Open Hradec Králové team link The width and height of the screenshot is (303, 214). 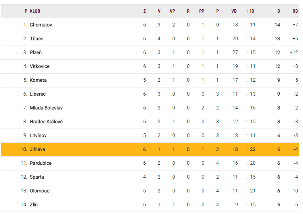46,122
